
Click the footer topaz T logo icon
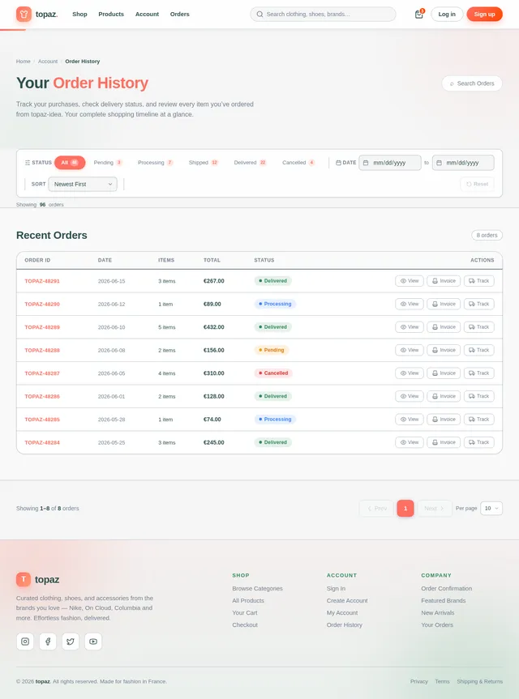24,579
